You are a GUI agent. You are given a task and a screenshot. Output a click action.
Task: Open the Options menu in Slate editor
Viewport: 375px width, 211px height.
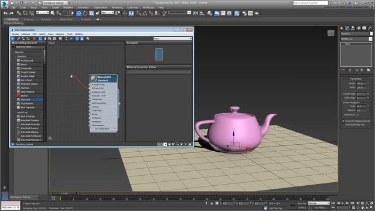(x=60, y=34)
